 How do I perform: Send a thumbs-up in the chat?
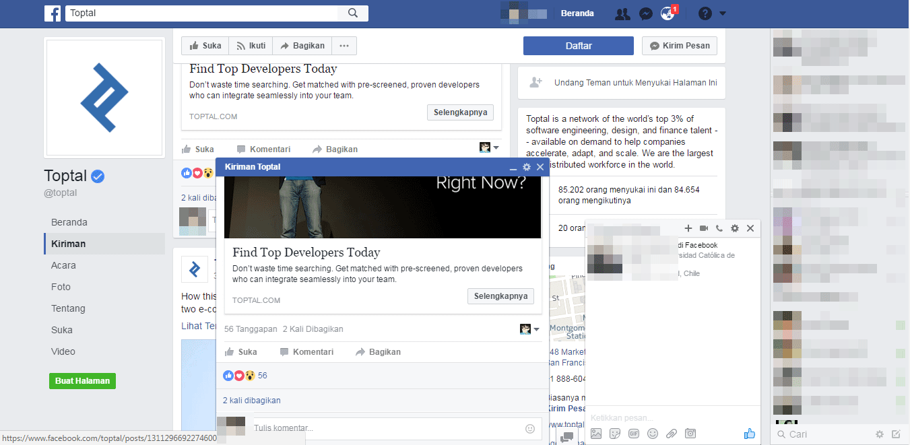750,434
